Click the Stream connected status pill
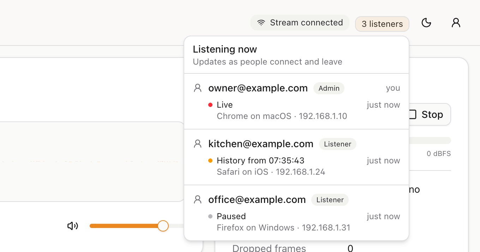 (x=300, y=23)
